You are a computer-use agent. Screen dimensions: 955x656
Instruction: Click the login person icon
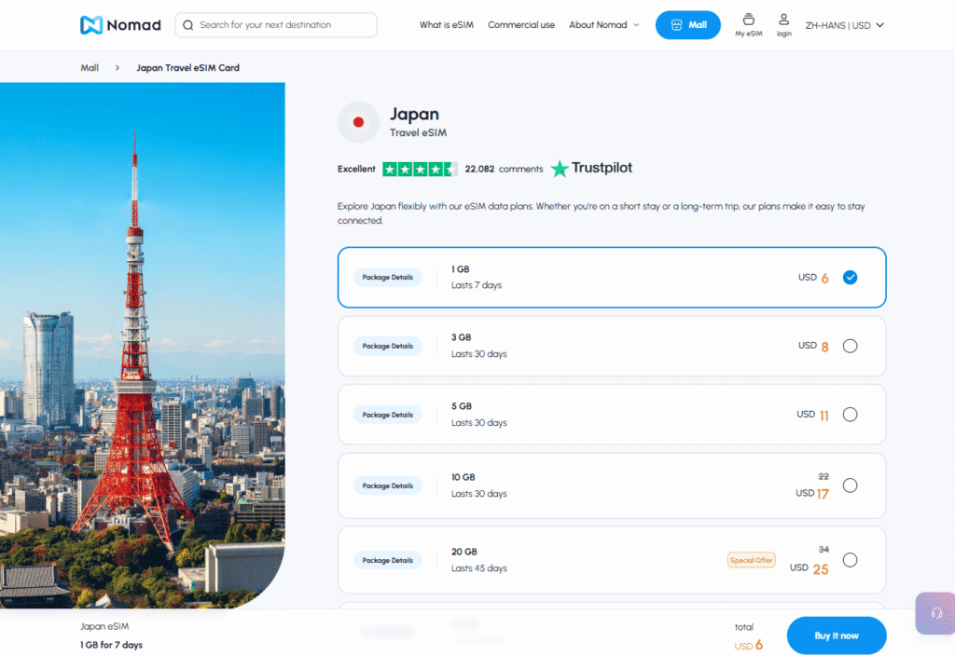pos(783,21)
